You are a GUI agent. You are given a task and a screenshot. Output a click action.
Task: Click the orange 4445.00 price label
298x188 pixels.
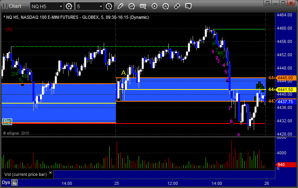286,78
